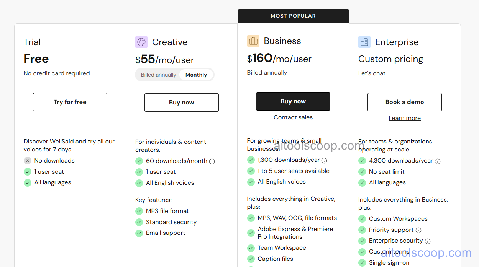The image size is (479, 267).
Task: Click the 4,300 downloads/year text
Action: (x=401, y=161)
